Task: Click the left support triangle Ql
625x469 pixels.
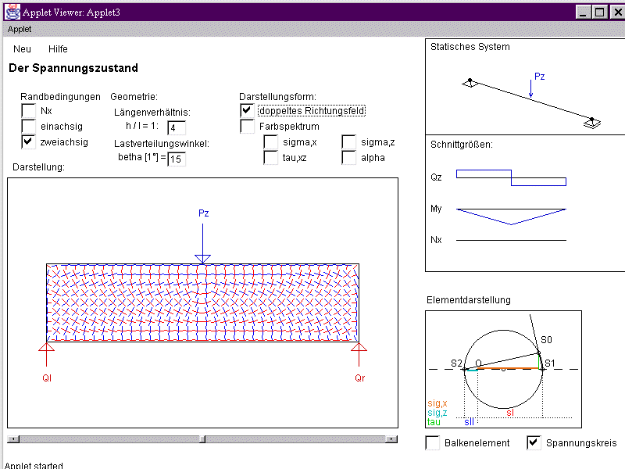Action: (47, 348)
